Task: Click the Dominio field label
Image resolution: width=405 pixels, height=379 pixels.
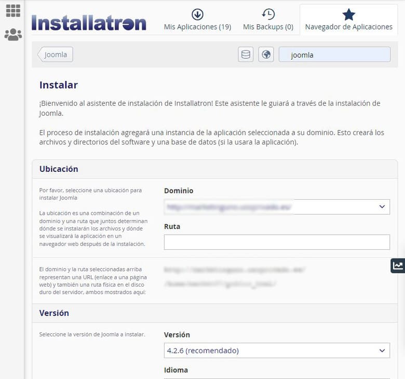Action: [179, 191]
